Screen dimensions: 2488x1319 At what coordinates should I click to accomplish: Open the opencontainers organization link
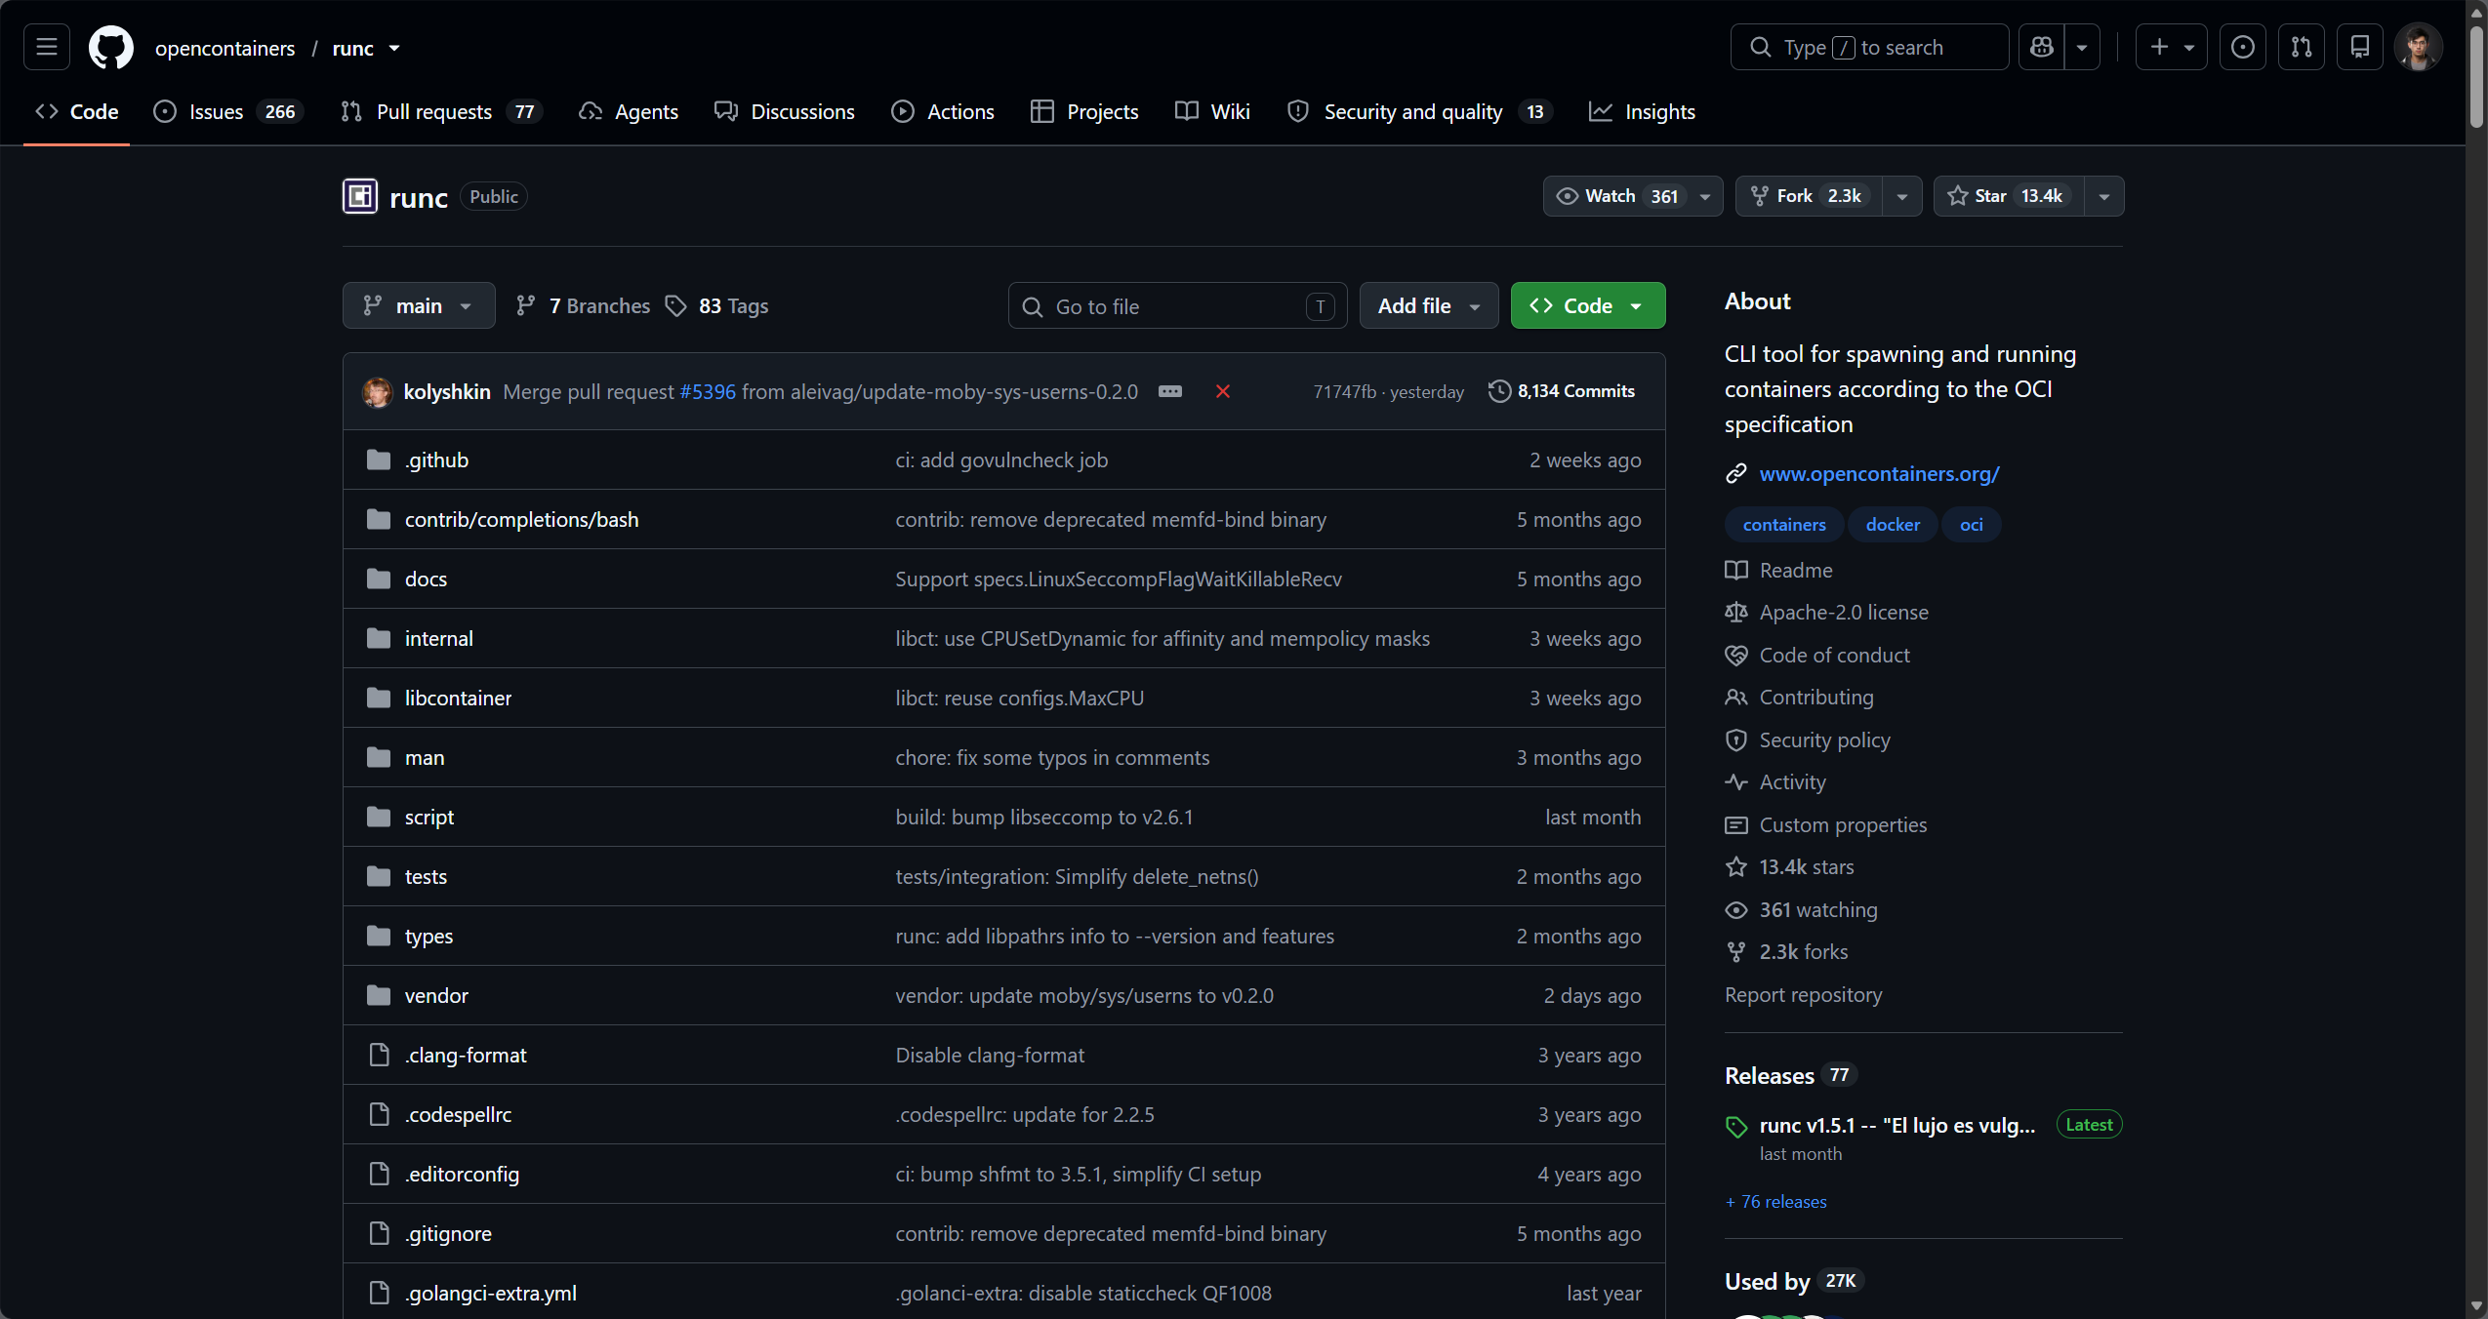(224, 48)
